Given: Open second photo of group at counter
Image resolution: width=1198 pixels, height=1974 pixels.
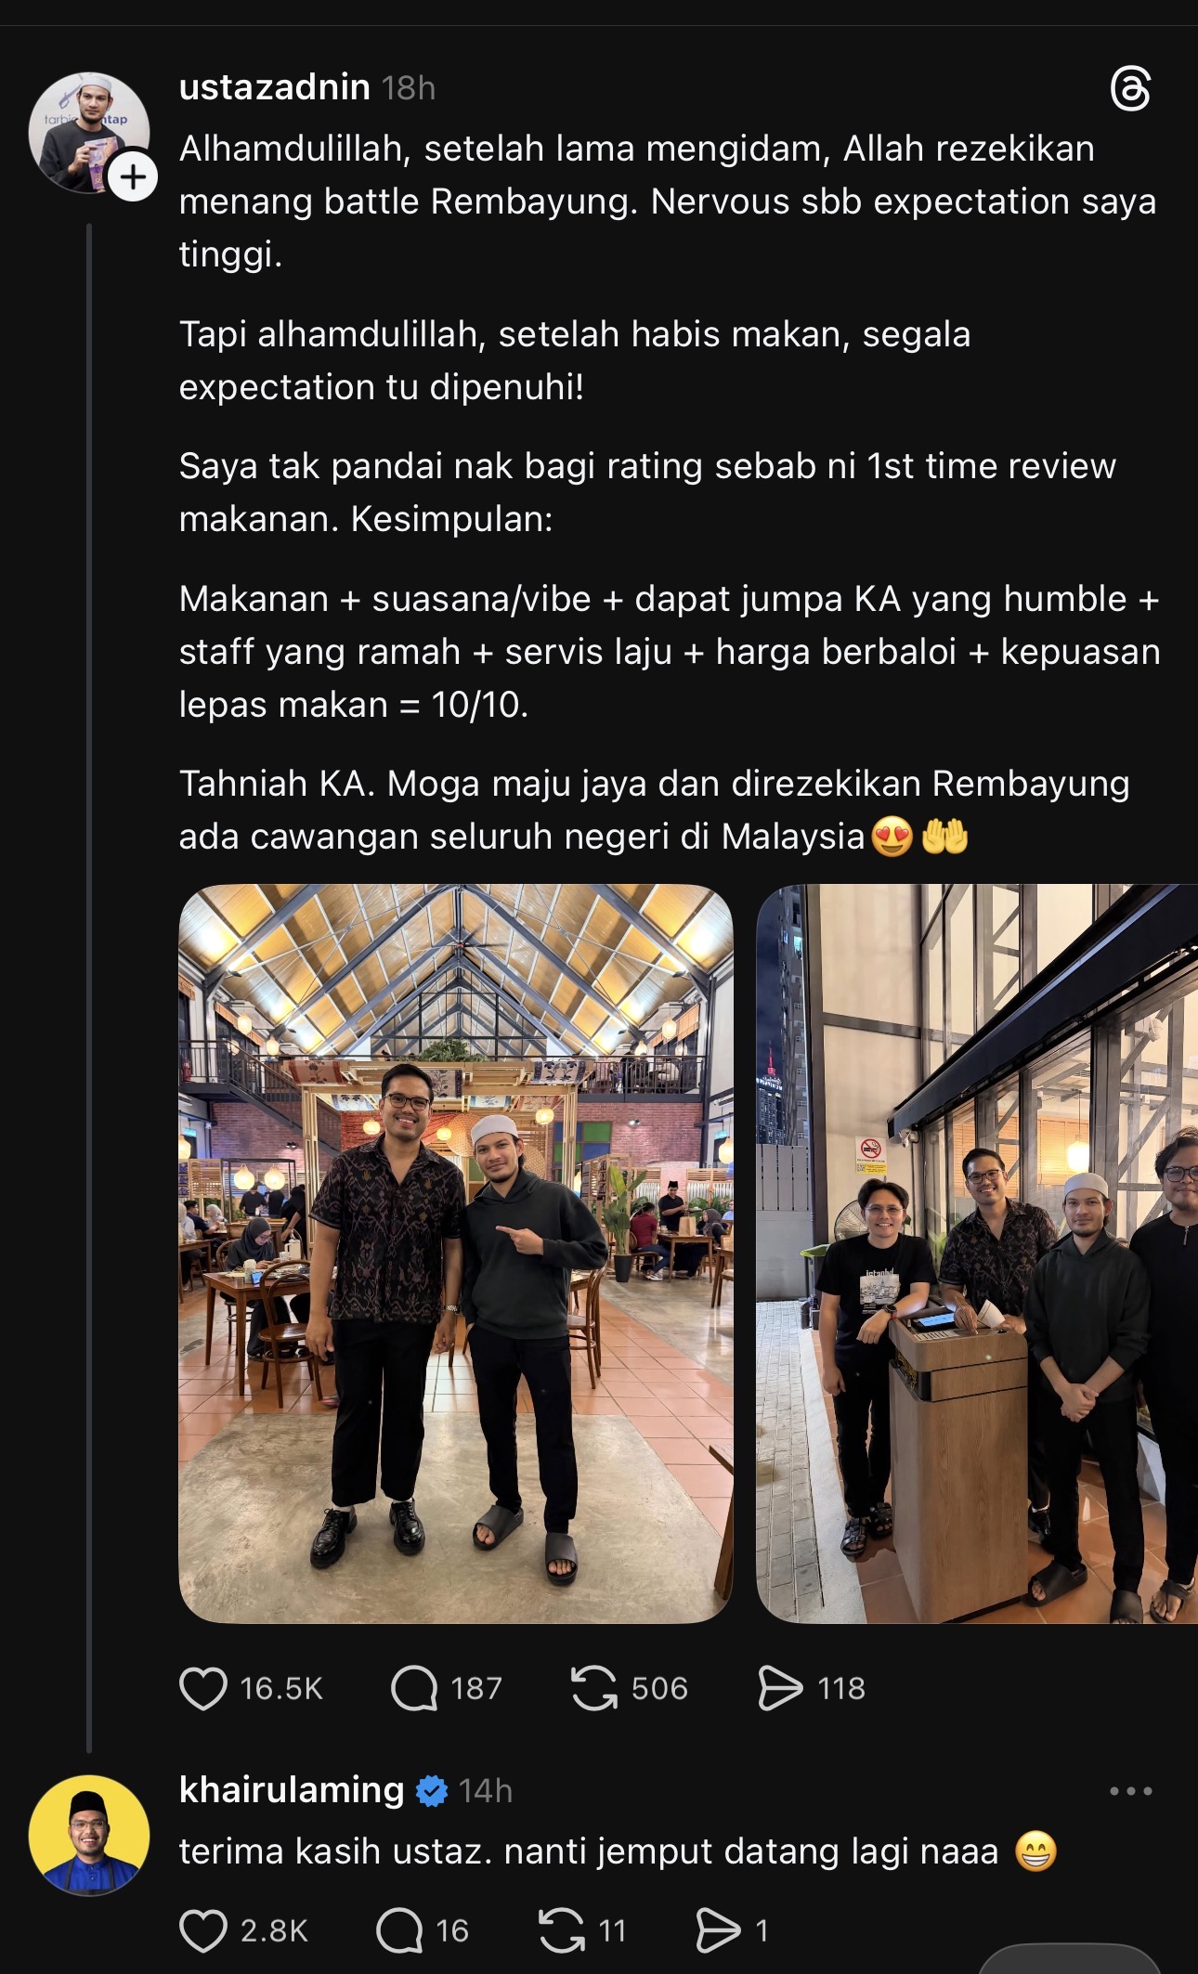Looking at the screenshot, I should pos(977,1253).
